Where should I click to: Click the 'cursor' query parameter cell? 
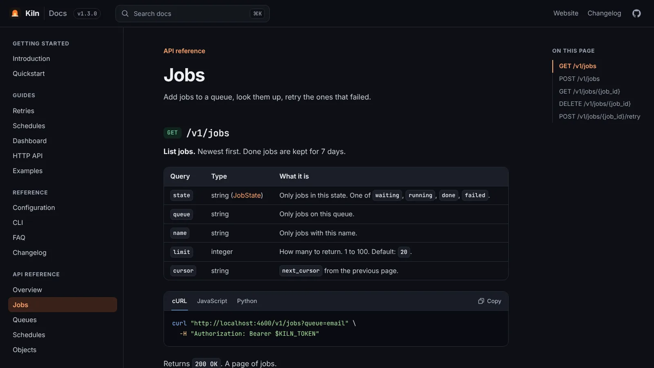click(x=183, y=271)
